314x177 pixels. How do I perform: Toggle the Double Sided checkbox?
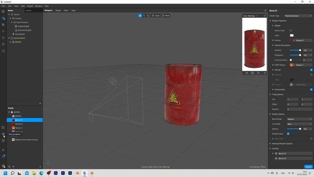288,134
